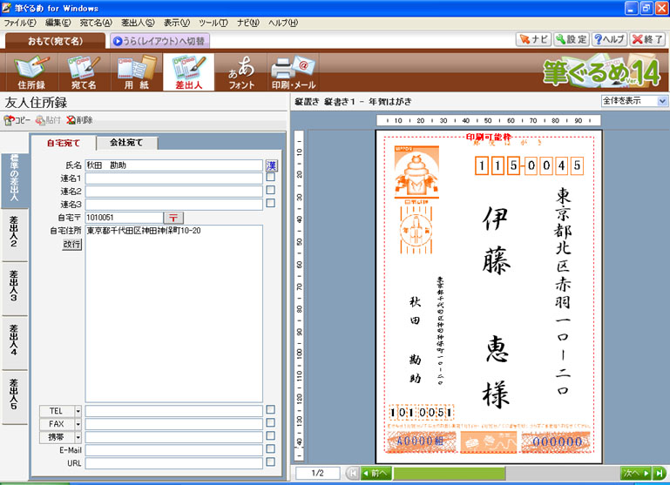Open the フォント font settings icon
Viewport: 670px width, 485px height.
coord(241,72)
